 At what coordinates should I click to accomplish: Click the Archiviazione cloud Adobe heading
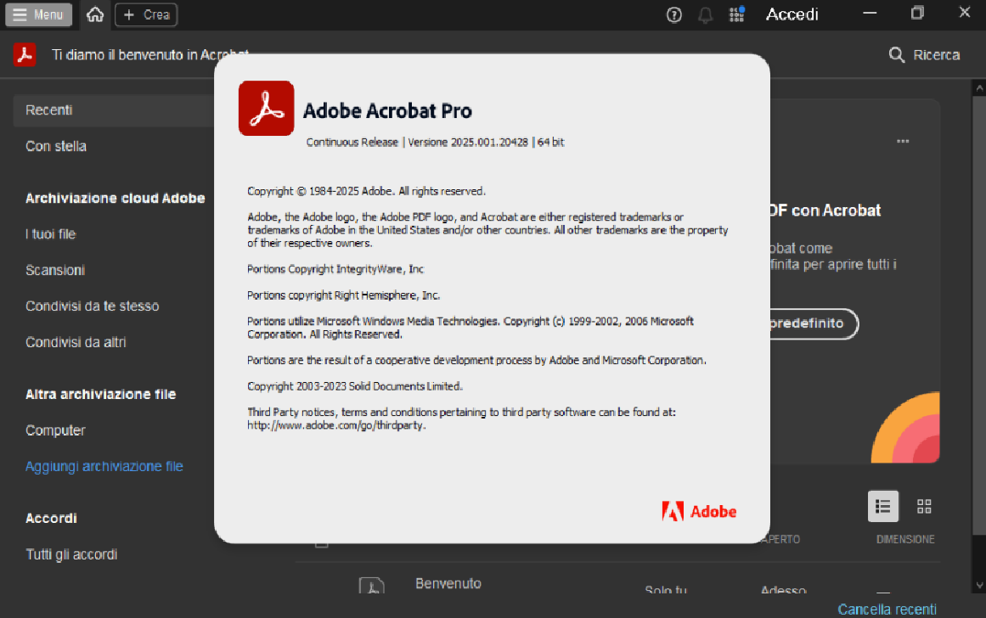[115, 198]
